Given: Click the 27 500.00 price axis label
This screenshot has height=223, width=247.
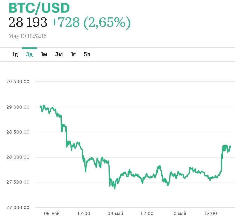Looking at the screenshot, I should click(18, 182).
